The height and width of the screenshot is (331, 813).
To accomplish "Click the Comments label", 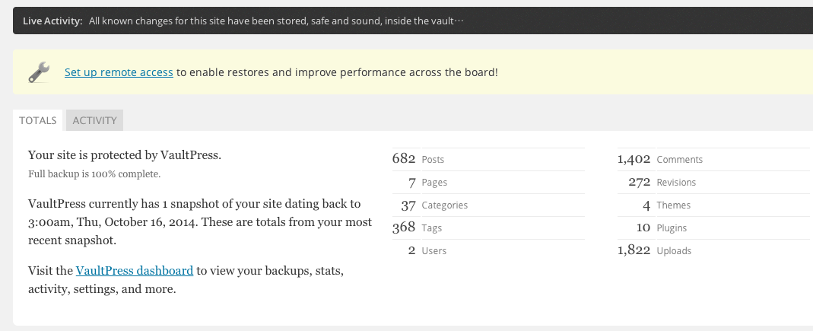I will 680,160.
